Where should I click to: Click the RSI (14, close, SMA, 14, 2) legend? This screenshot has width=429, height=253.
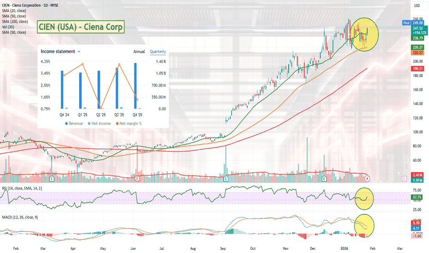coord(22,188)
